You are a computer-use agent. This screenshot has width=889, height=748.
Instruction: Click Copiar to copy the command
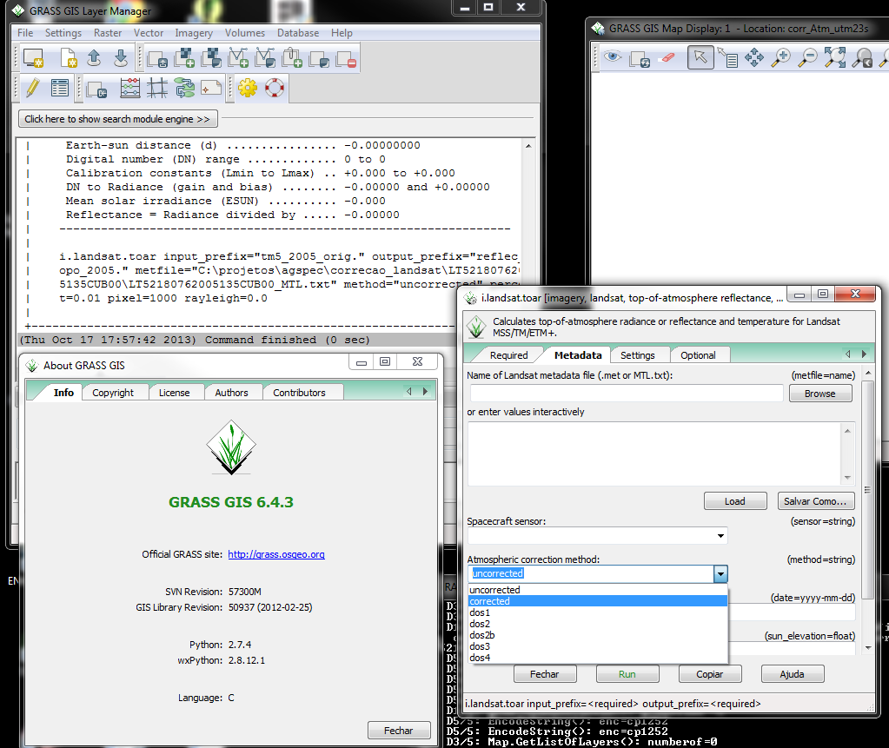(710, 674)
